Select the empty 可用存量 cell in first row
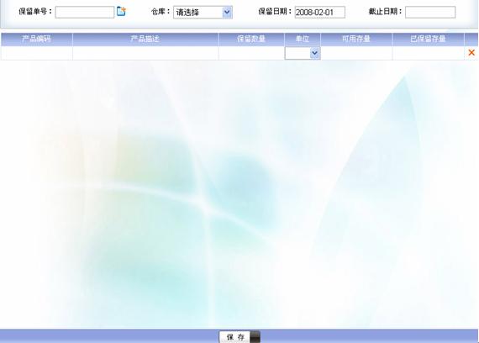Screen dimensions: 479x343 (356, 53)
